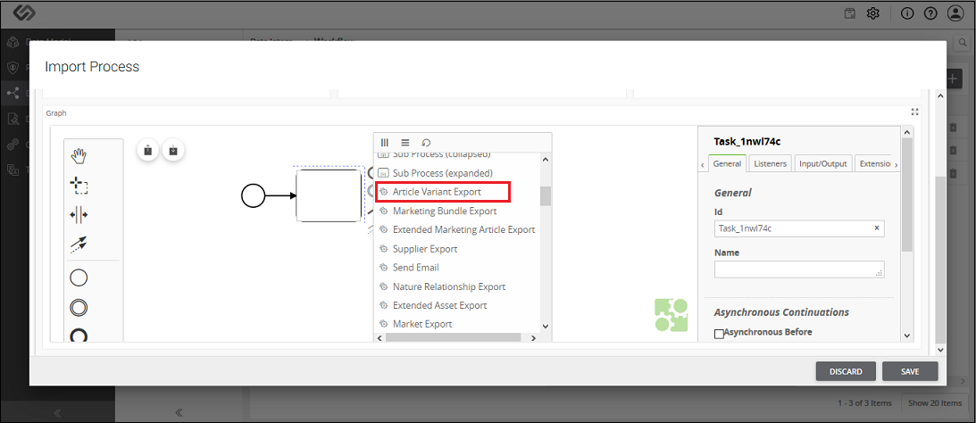This screenshot has width=976, height=423.
Task: Switch to the General tab
Action: [x=727, y=163]
